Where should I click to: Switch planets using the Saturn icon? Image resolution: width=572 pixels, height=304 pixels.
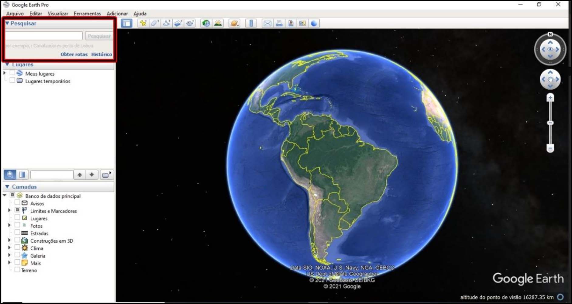pos(234,23)
